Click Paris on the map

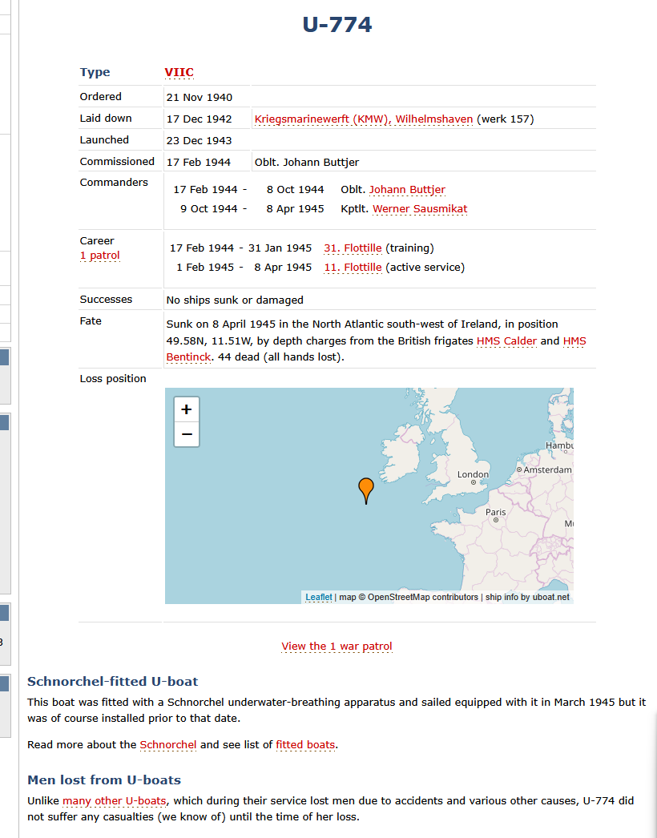coord(496,512)
